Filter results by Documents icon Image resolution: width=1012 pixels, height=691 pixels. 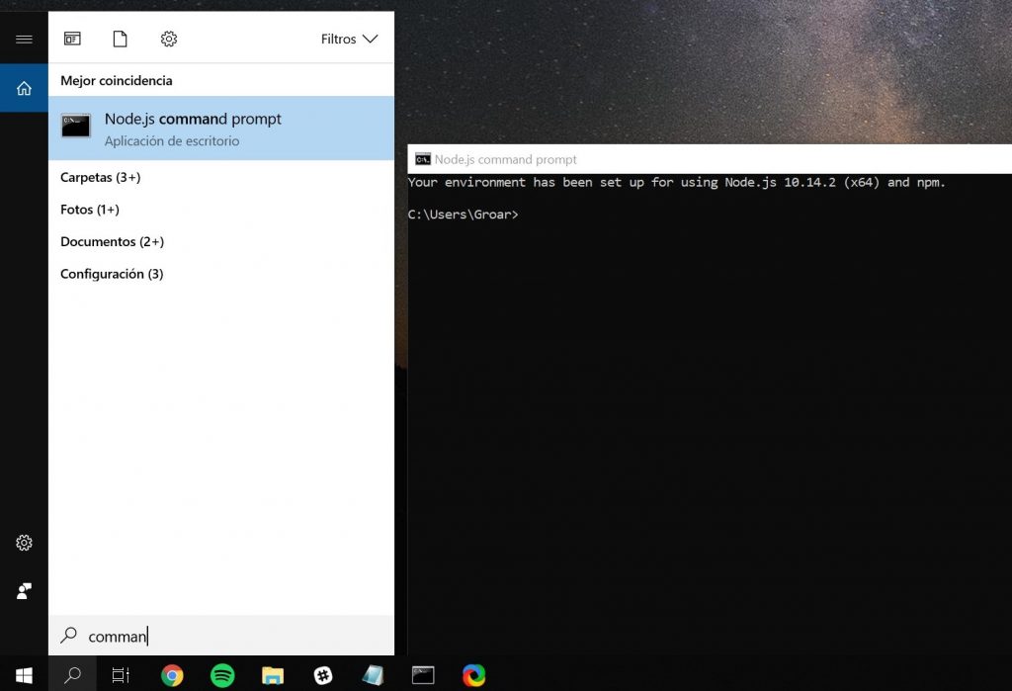point(120,39)
